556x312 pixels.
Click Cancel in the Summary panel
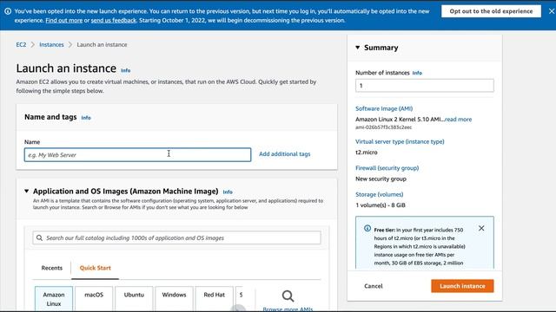[x=374, y=286]
